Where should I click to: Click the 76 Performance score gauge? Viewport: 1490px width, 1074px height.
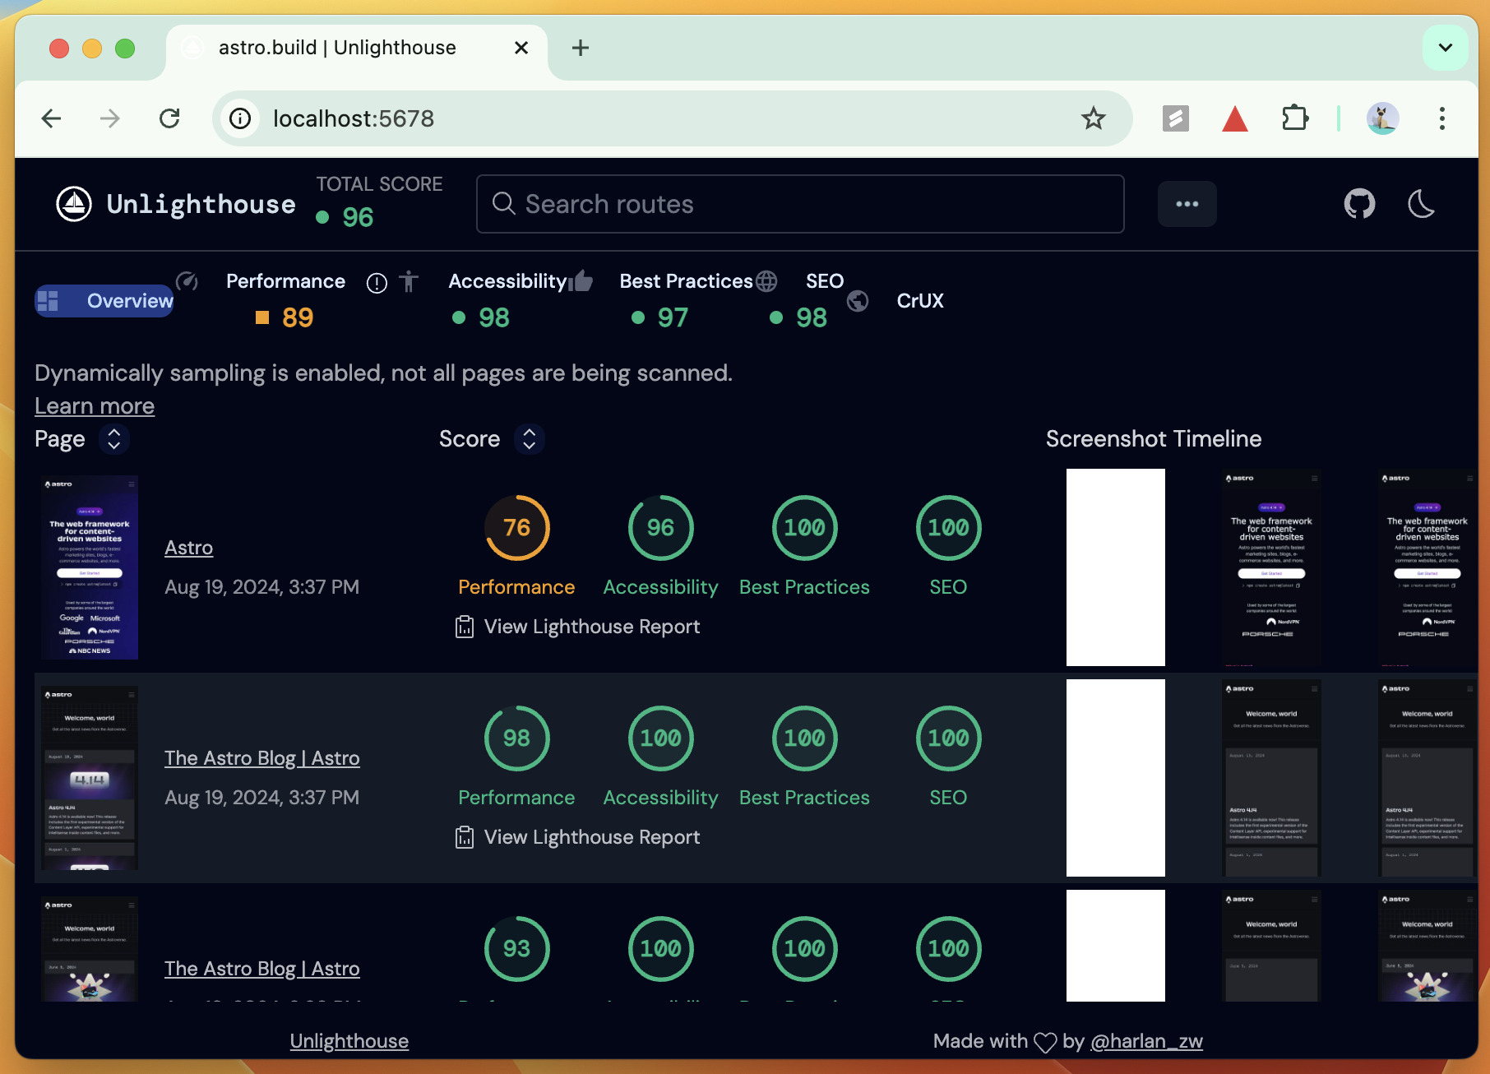[x=516, y=528]
